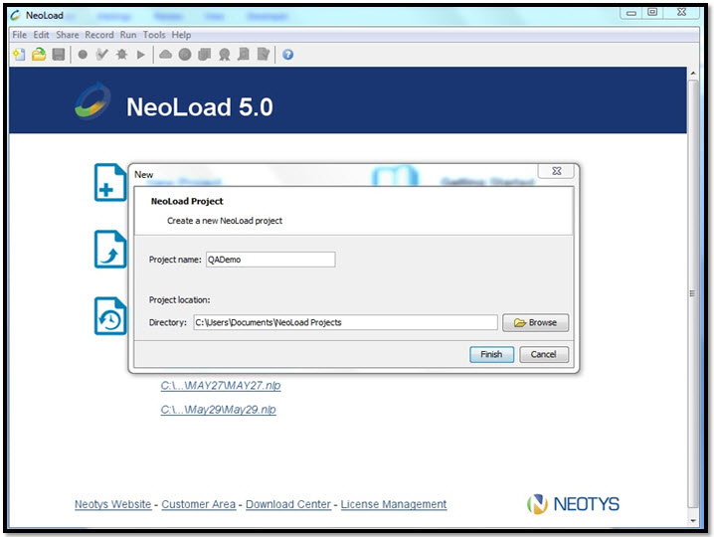Click the Directory path input field
The image size is (714, 537).
pos(345,322)
